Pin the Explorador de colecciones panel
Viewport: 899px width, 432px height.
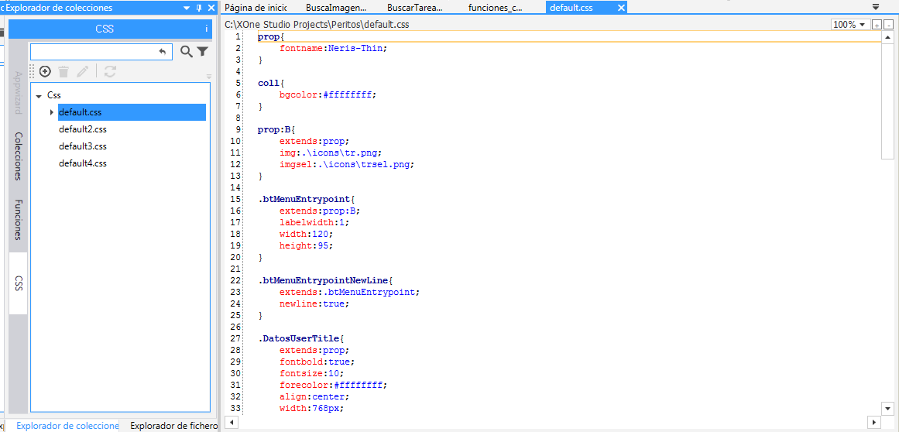pyautogui.click(x=199, y=8)
